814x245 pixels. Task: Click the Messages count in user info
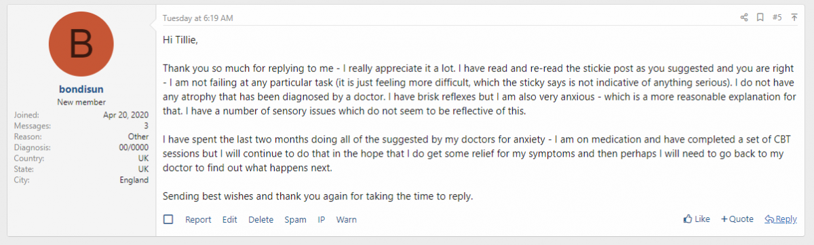pos(81,126)
